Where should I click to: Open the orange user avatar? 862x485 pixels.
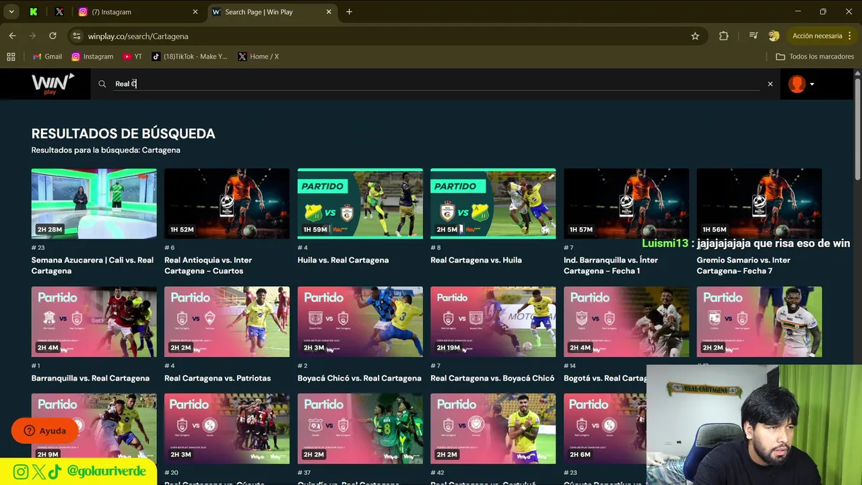point(797,84)
